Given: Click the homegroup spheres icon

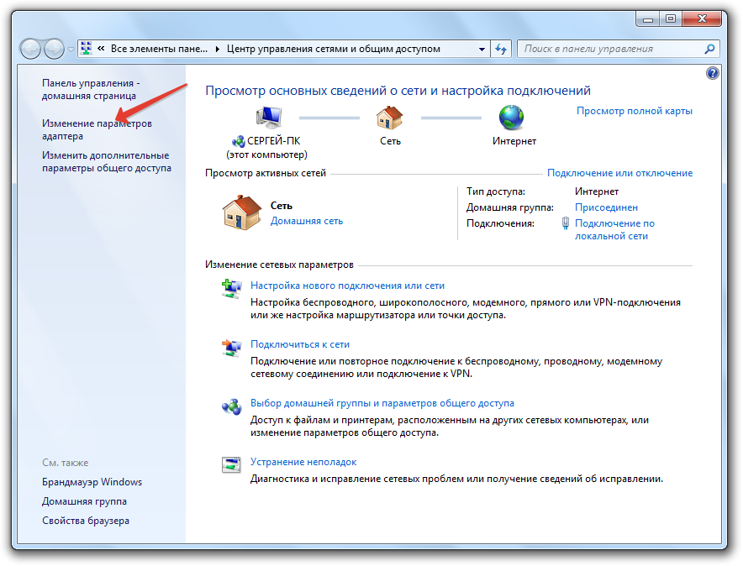Looking at the screenshot, I should [x=231, y=406].
